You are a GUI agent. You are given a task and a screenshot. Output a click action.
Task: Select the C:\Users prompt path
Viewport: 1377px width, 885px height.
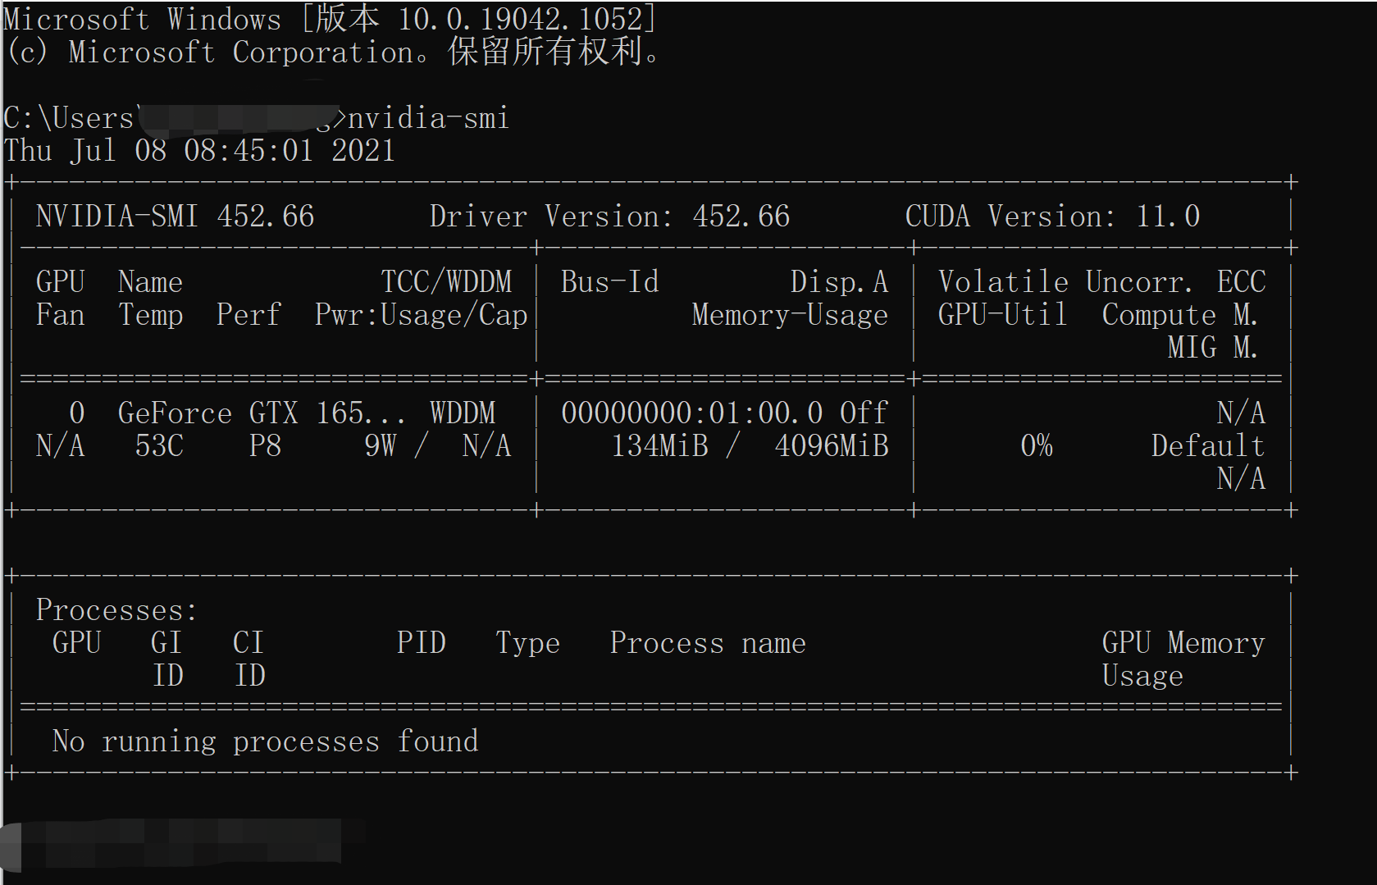66,117
